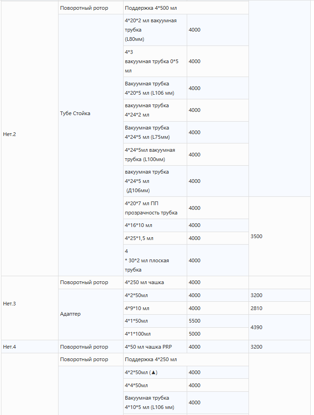Select the vacuum tube cell marked L80мм
The width and height of the screenshot is (314, 415).
pyautogui.click(x=151, y=30)
